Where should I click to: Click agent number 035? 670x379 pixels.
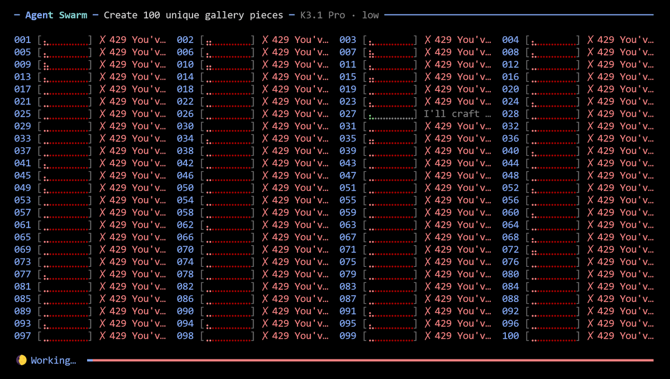tap(348, 138)
